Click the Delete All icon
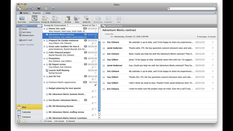The image size is (233, 131). (86, 18)
